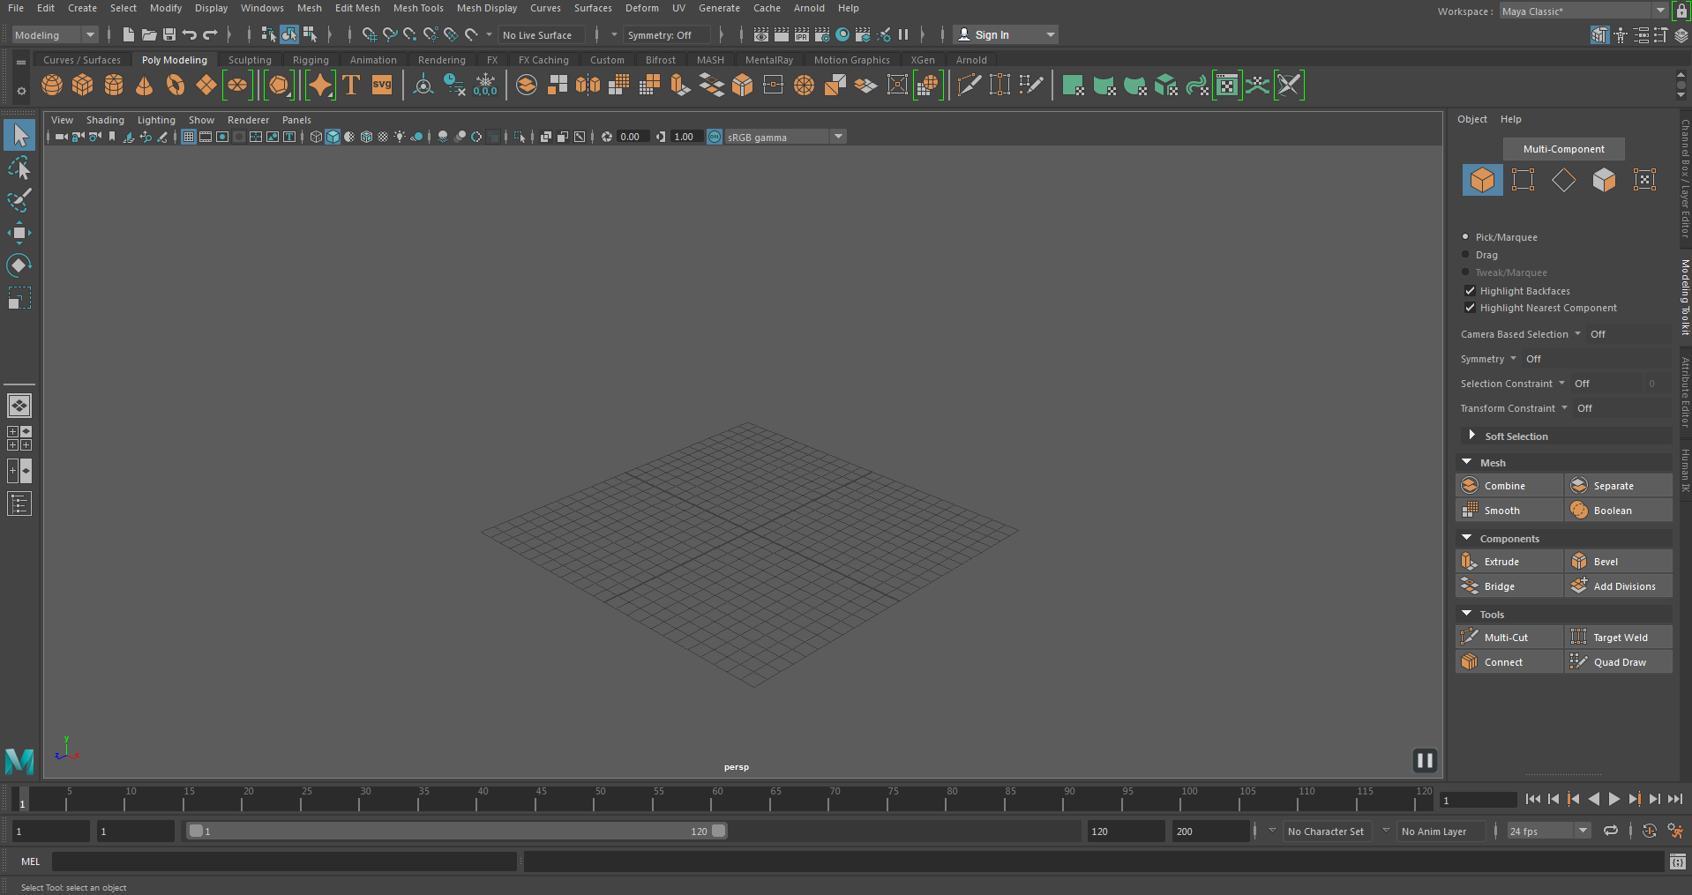This screenshot has height=895, width=1692.
Task: Activate the Move tool in the toolbox
Action: 19,233
